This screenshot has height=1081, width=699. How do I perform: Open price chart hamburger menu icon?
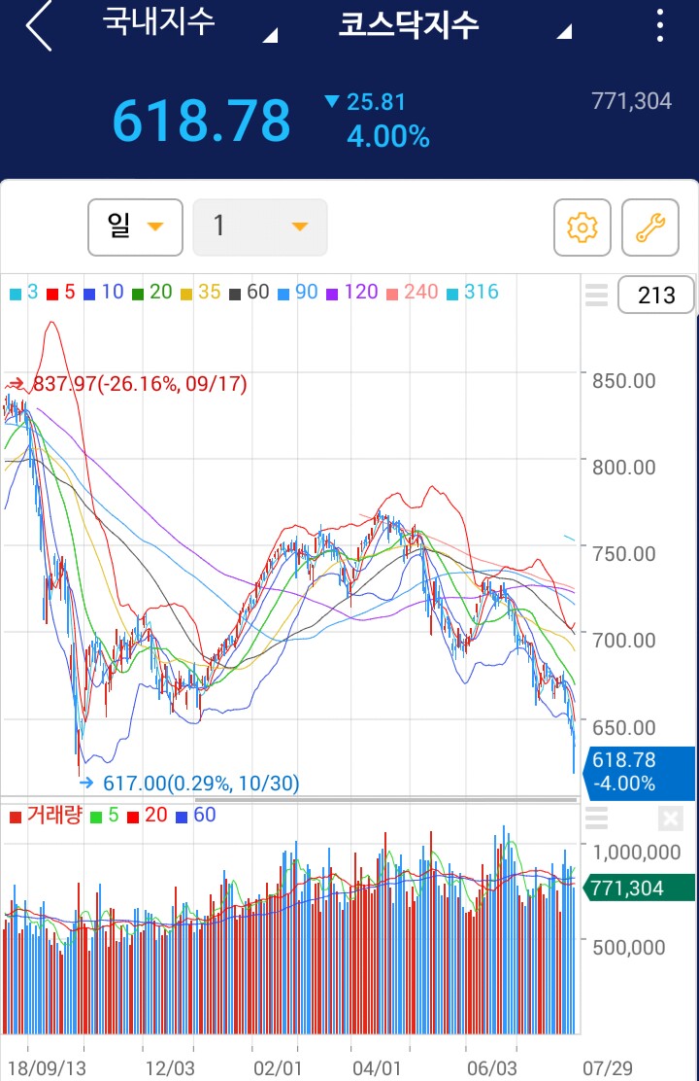point(596,296)
